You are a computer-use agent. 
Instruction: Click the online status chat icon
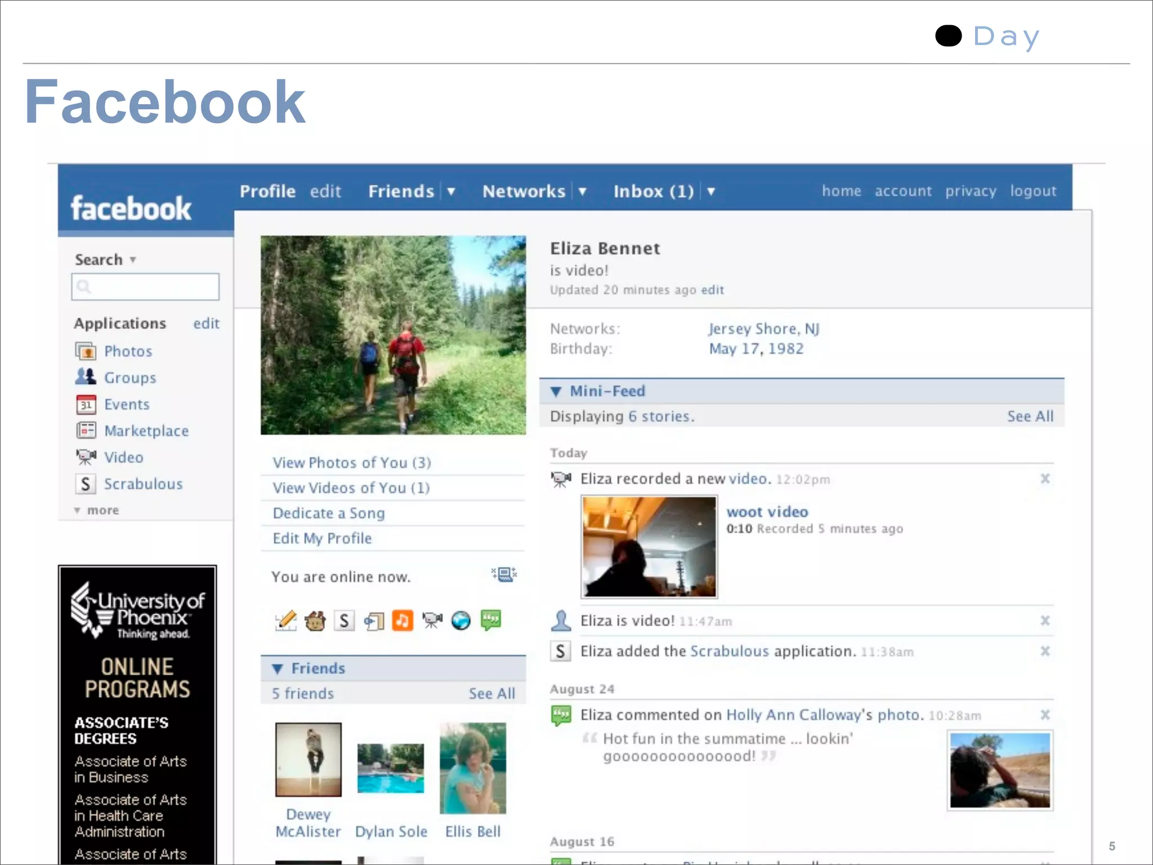tap(504, 575)
